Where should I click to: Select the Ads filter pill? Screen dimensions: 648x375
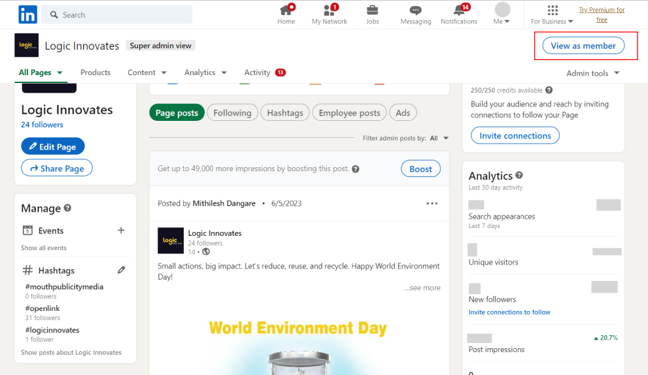pos(403,112)
